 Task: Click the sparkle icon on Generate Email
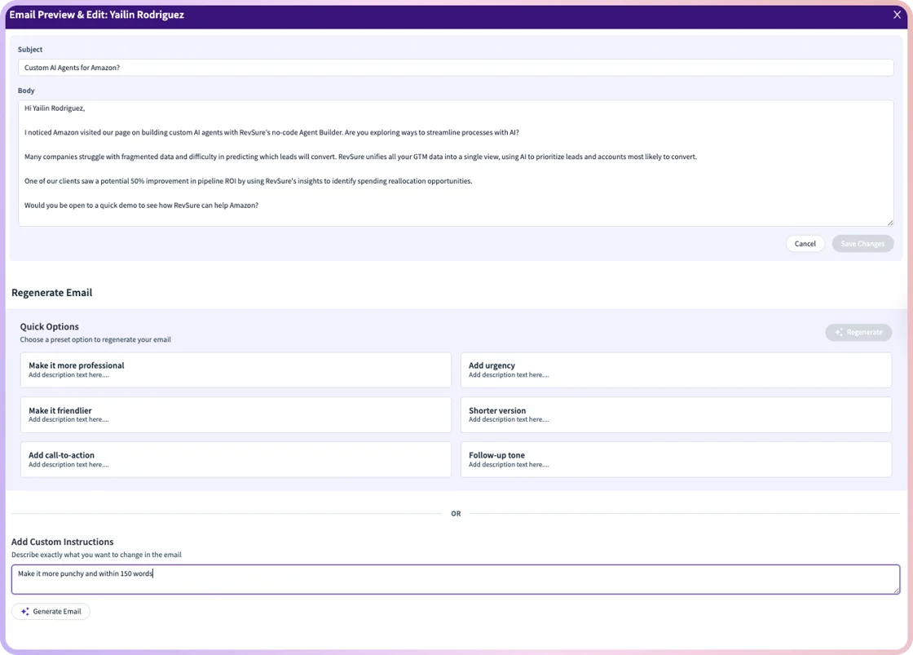pos(25,611)
